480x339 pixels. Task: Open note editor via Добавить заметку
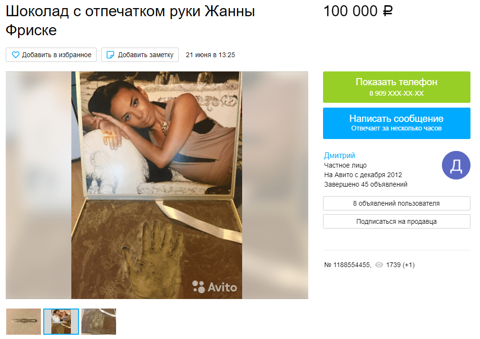140,55
